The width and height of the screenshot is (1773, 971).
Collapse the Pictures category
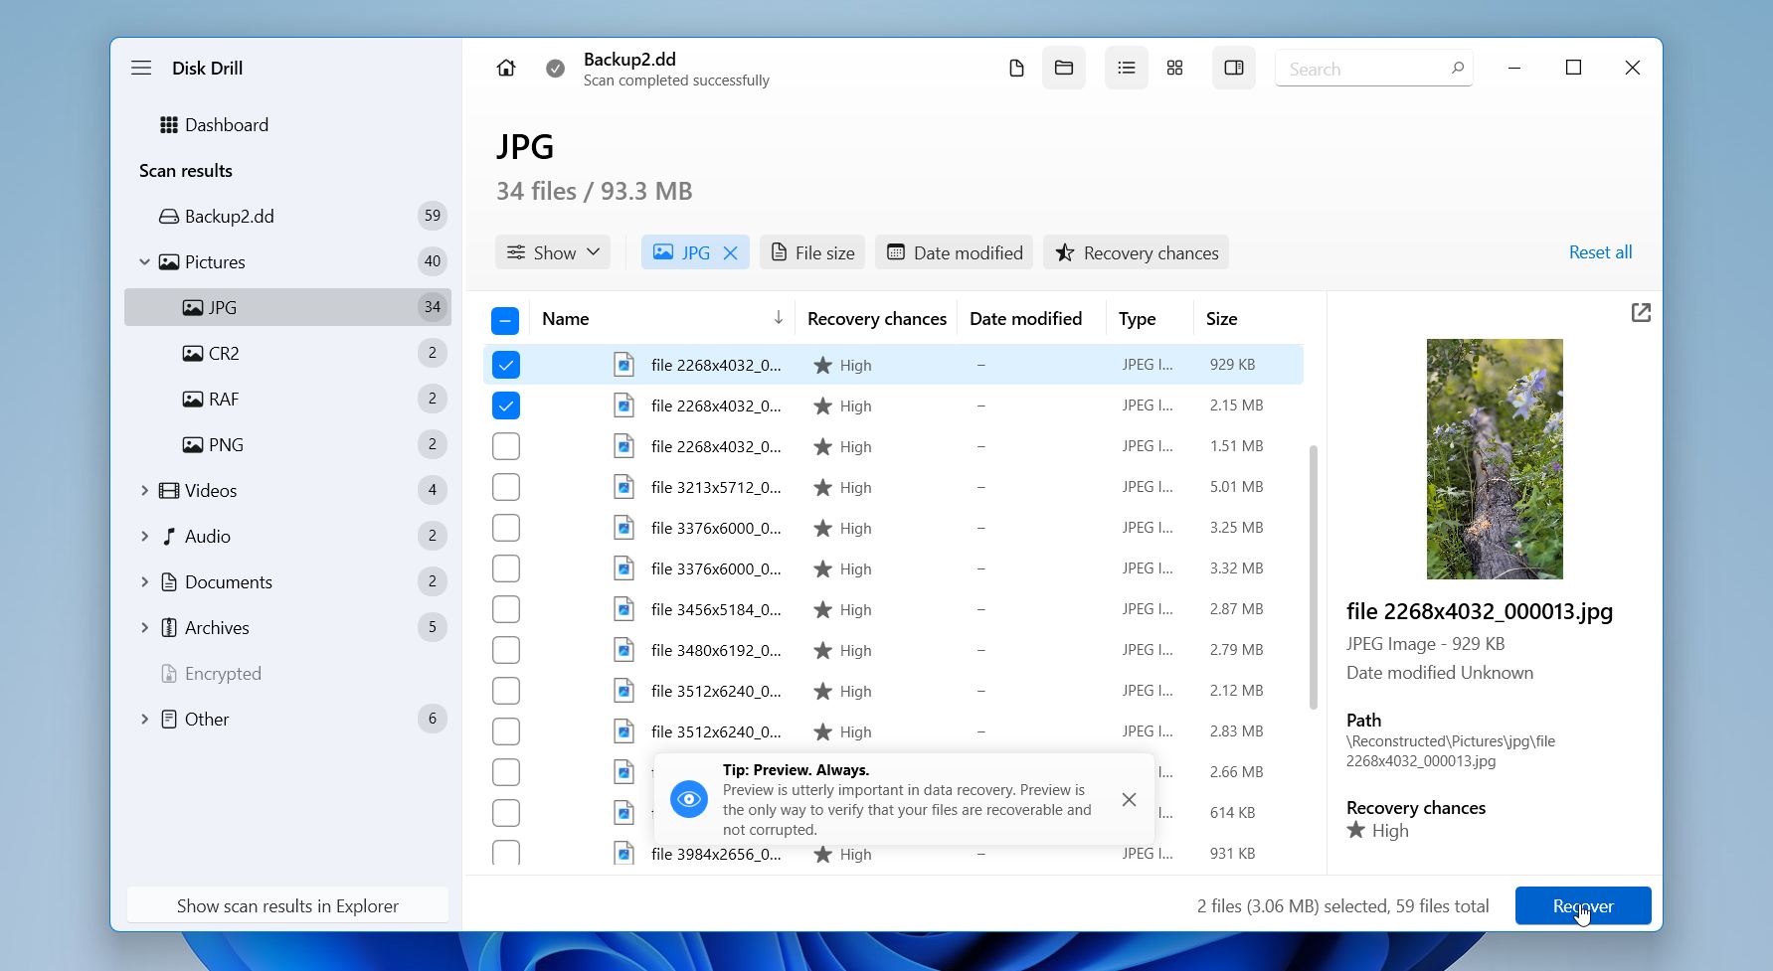pyautogui.click(x=144, y=261)
